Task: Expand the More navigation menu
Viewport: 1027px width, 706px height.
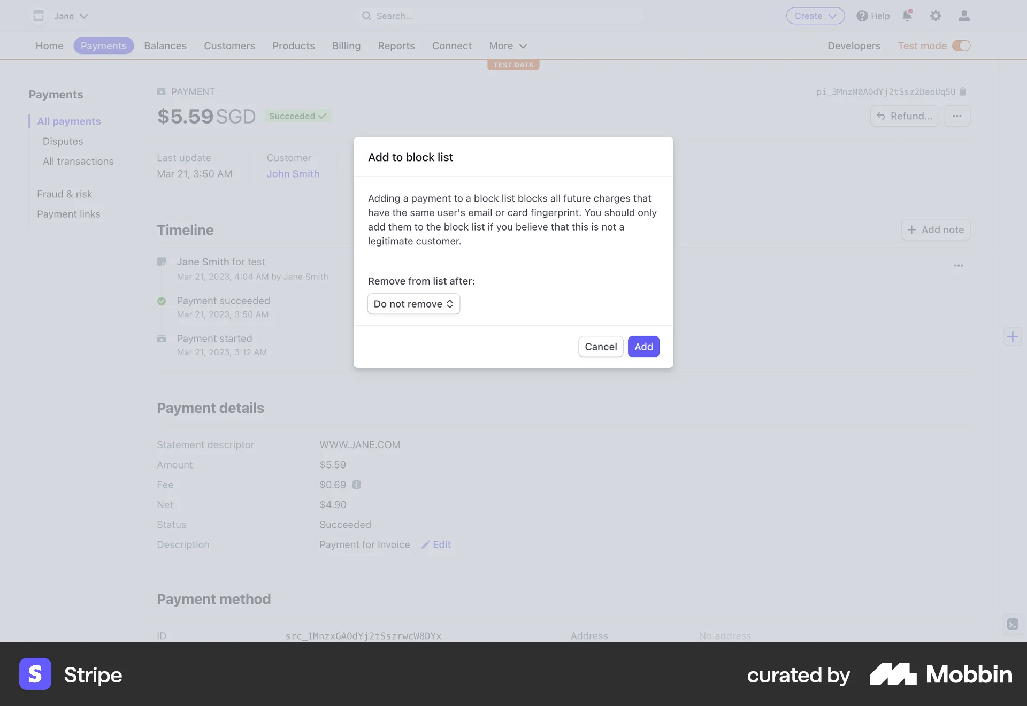Action: (507, 46)
